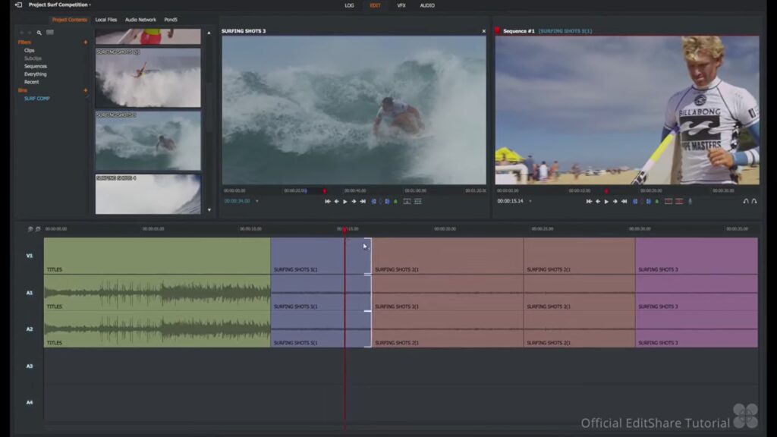Switch to the AUDIO tab
The width and height of the screenshot is (777, 437).
tap(426, 5)
